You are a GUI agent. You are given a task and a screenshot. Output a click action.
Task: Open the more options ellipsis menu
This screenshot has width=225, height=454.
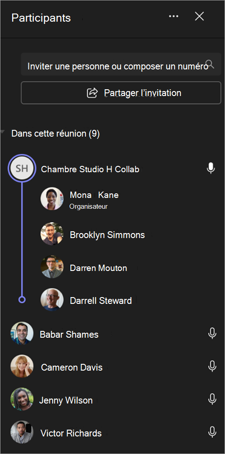[174, 17]
